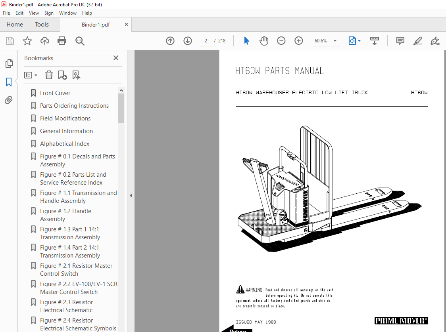Screen dimensions: 446x332
Task: Click the page number input field
Action: [x=206, y=41]
